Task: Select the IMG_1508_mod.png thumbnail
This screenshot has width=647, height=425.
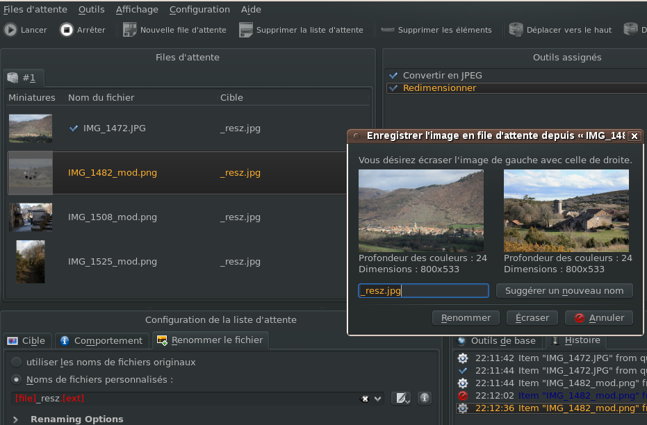Action: click(x=31, y=217)
